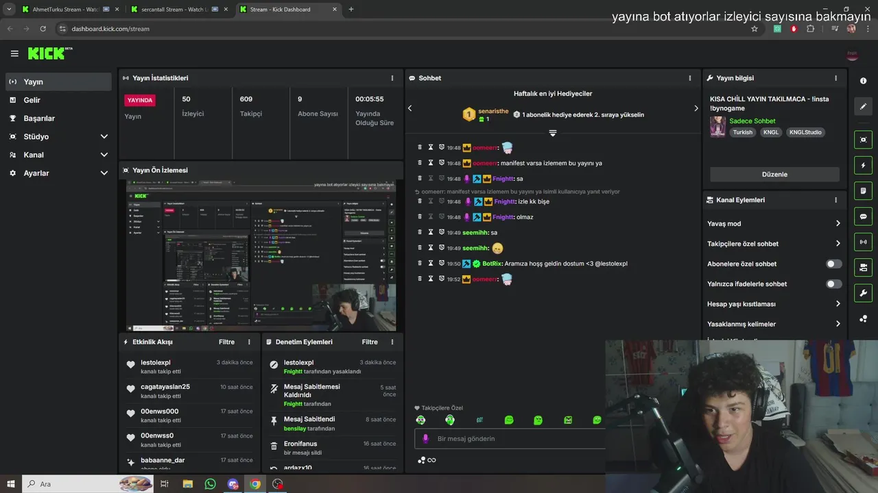Image resolution: width=878 pixels, height=493 pixels.
Task: Open a new browser tab
Action: click(351, 10)
